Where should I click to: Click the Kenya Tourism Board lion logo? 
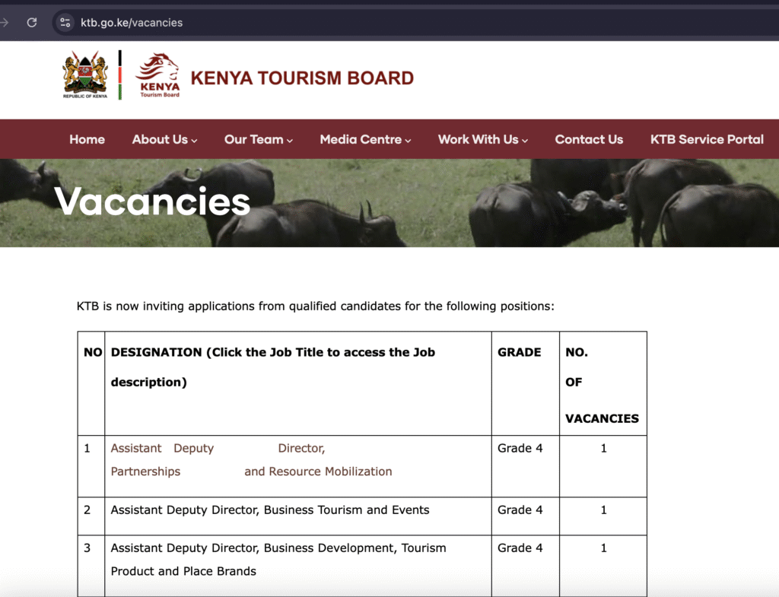[x=158, y=75]
